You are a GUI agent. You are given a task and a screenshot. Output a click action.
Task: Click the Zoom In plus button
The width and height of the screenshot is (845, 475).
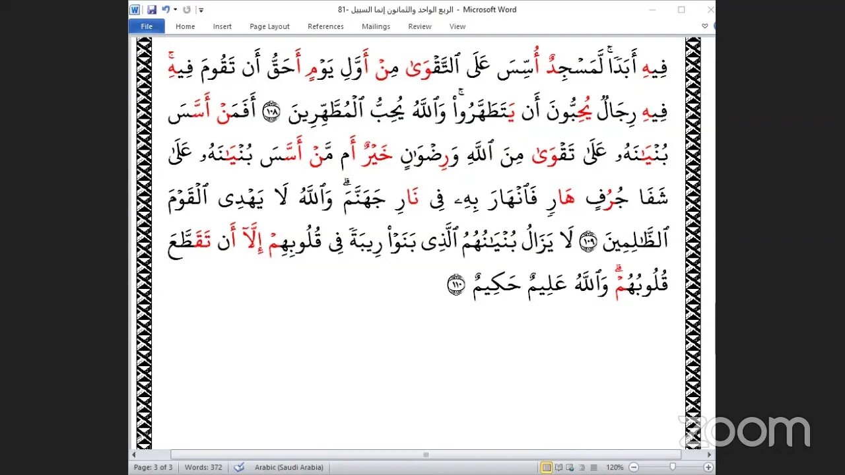(x=708, y=467)
